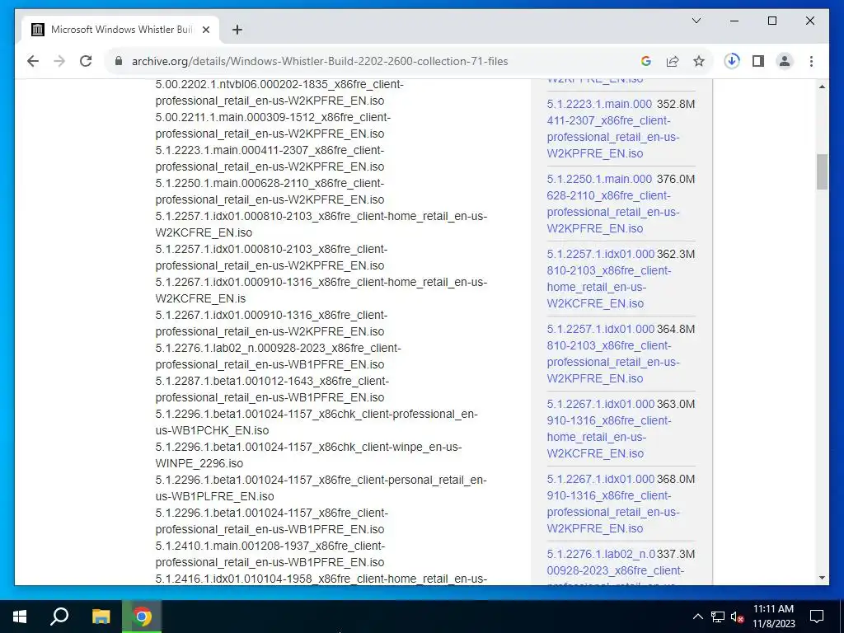The width and height of the screenshot is (844, 633).
Task: Open the Google search icon in address bar
Action: 646,61
